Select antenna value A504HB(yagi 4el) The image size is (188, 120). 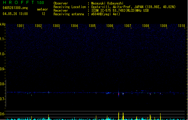click(106, 14)
